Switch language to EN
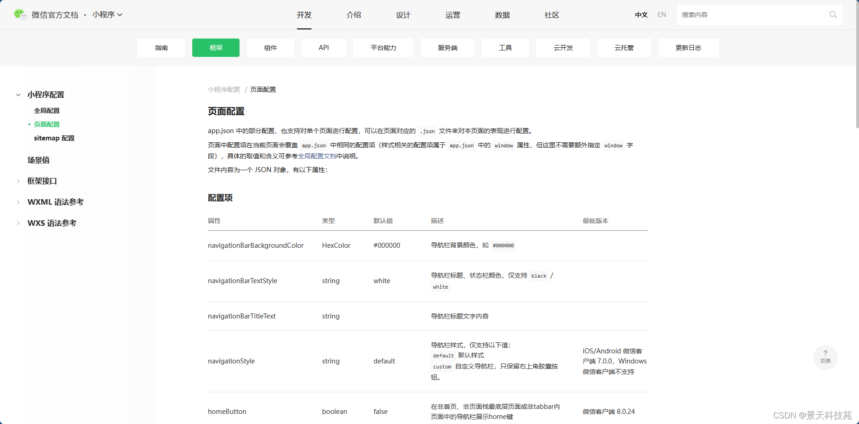Screen dimensions: 859x424 [x=661, y=14]
